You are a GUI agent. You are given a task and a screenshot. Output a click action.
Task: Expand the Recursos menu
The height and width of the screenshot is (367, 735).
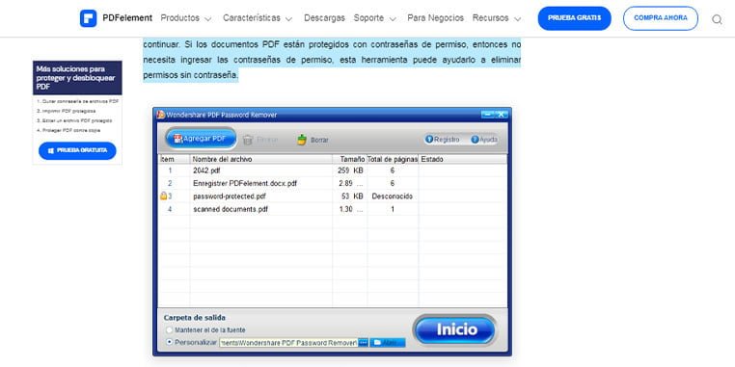click(x=497, y=18)
